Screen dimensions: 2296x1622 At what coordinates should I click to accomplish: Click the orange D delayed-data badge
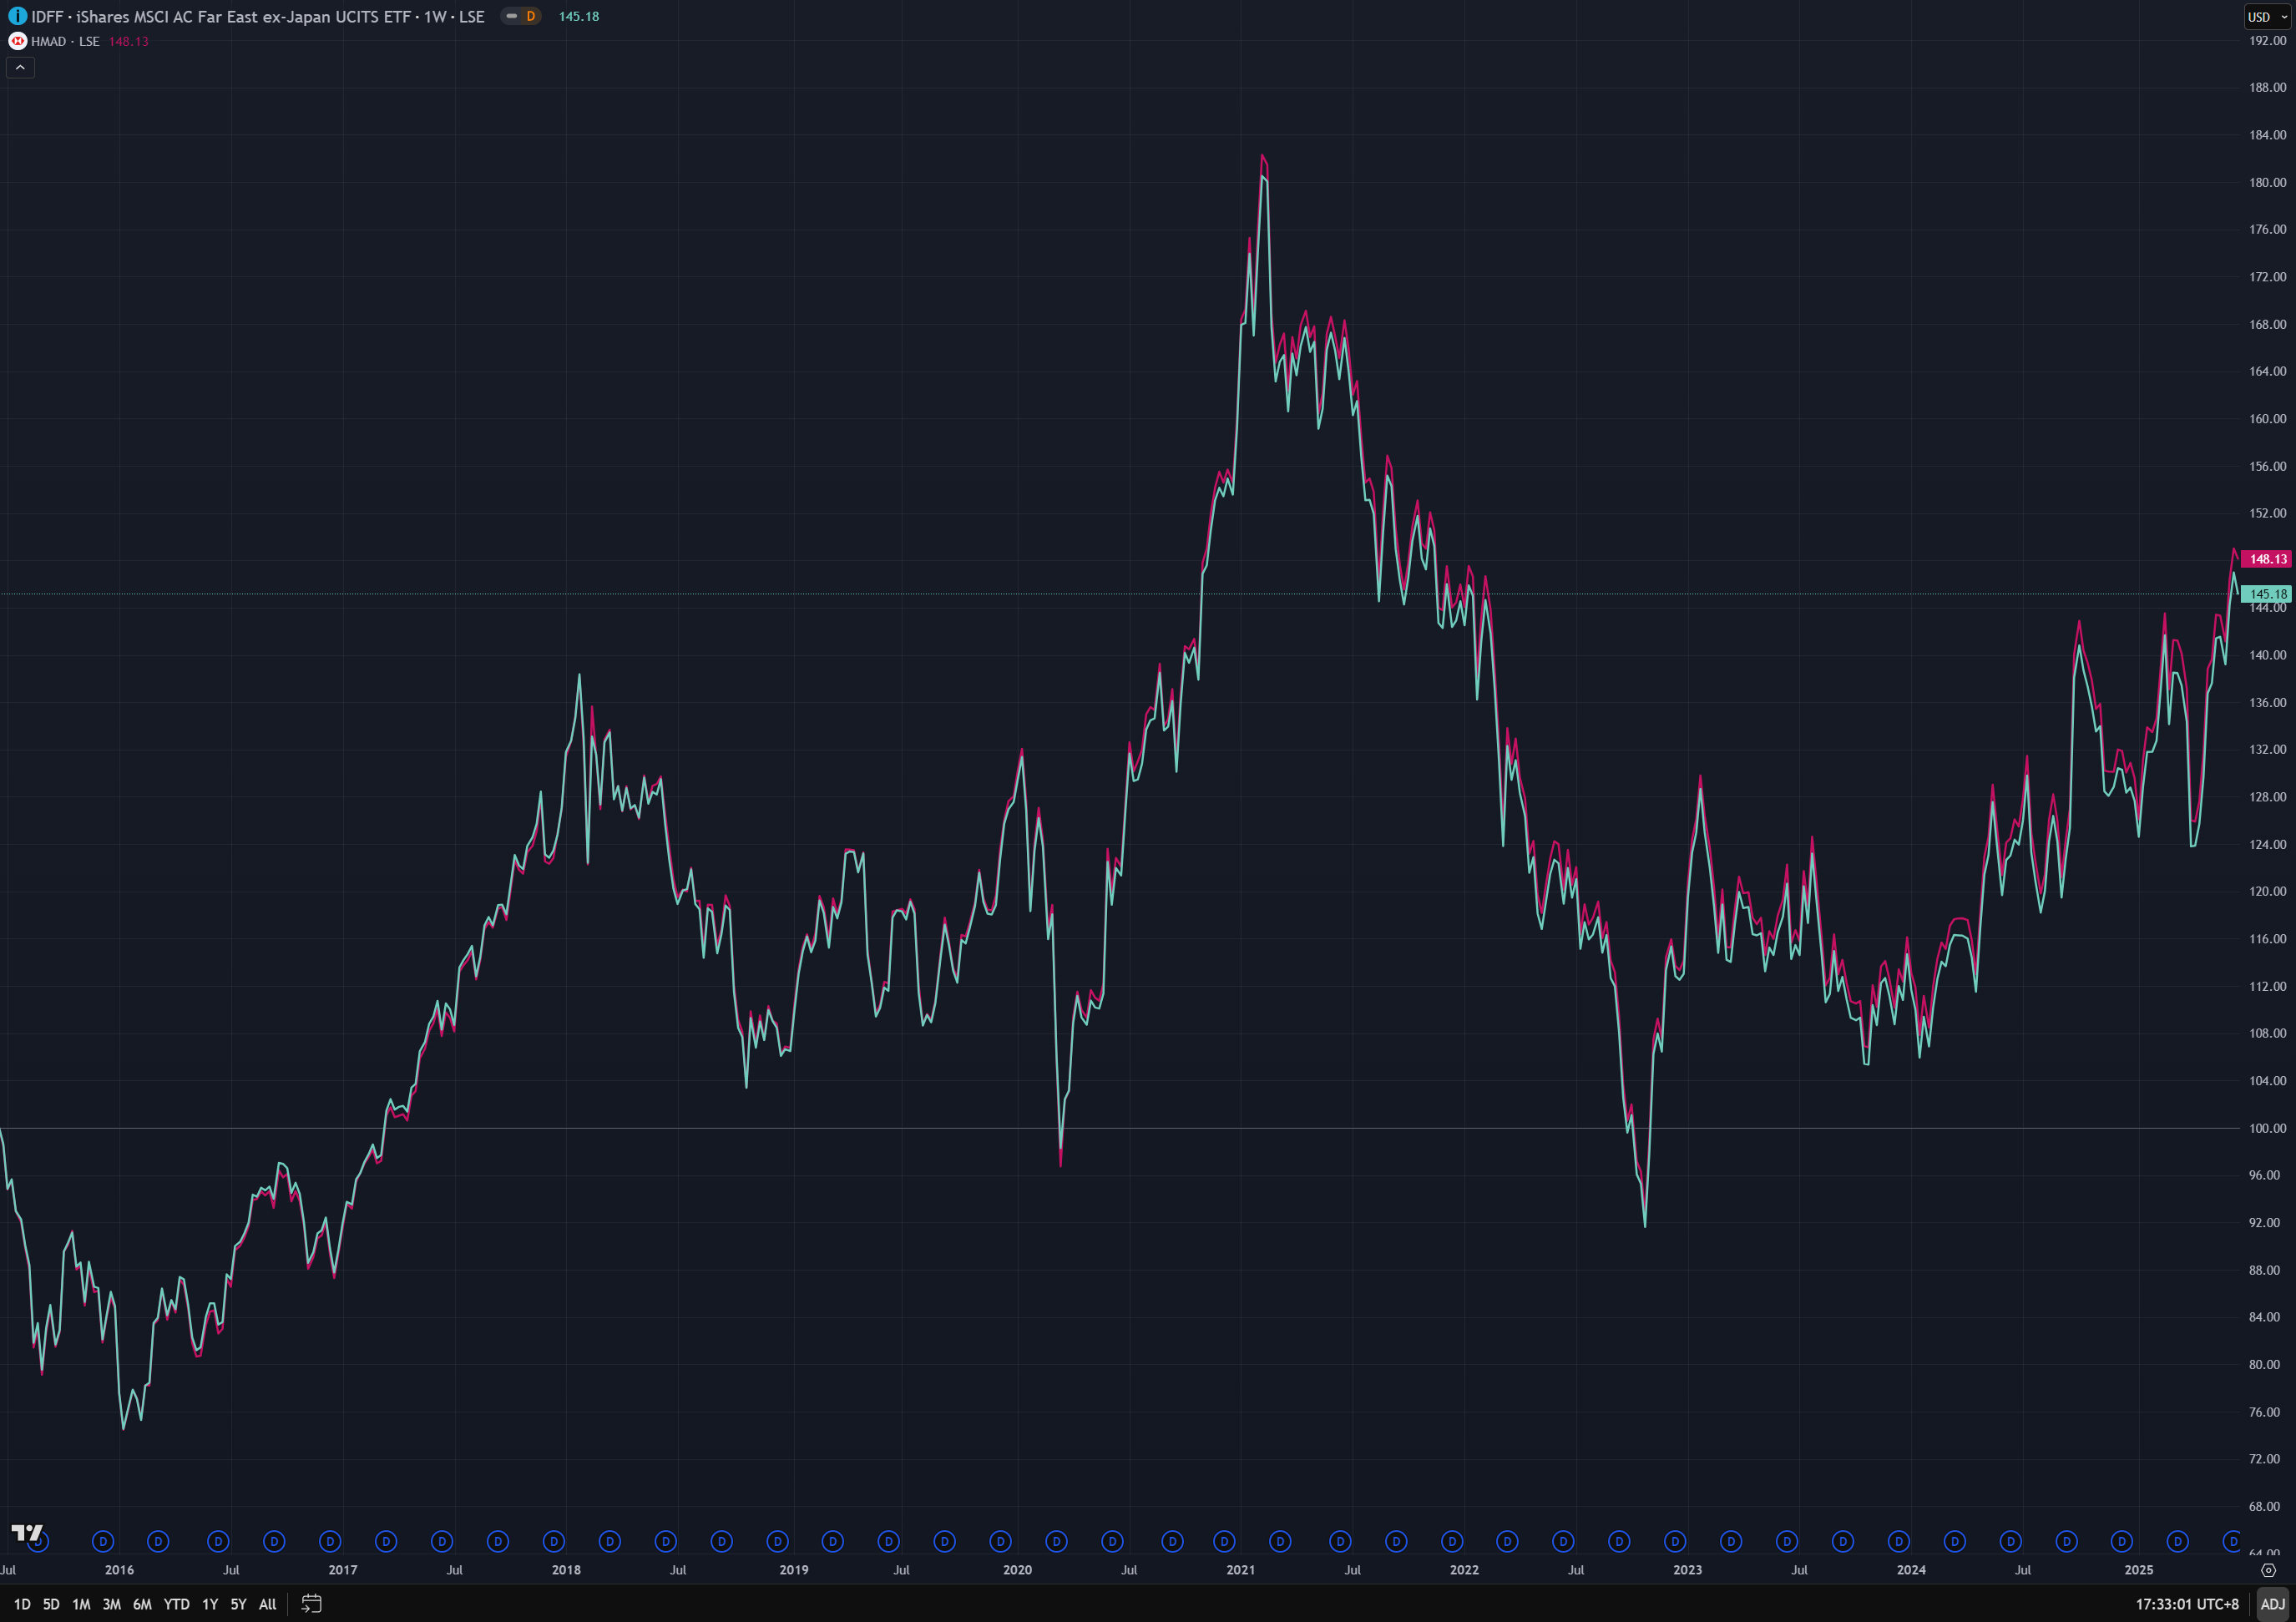(x=531, y=16)
